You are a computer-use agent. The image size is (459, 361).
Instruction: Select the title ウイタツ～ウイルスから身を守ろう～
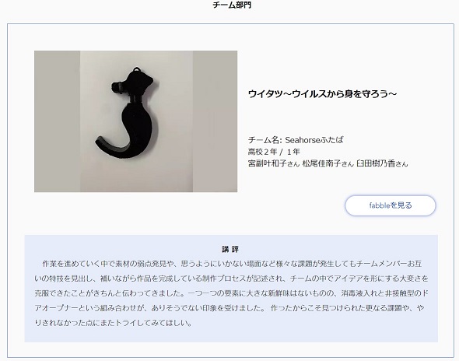[323, 93]
